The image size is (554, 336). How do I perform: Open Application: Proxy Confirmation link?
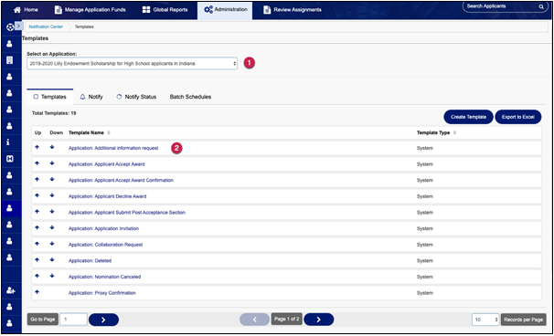102,293
